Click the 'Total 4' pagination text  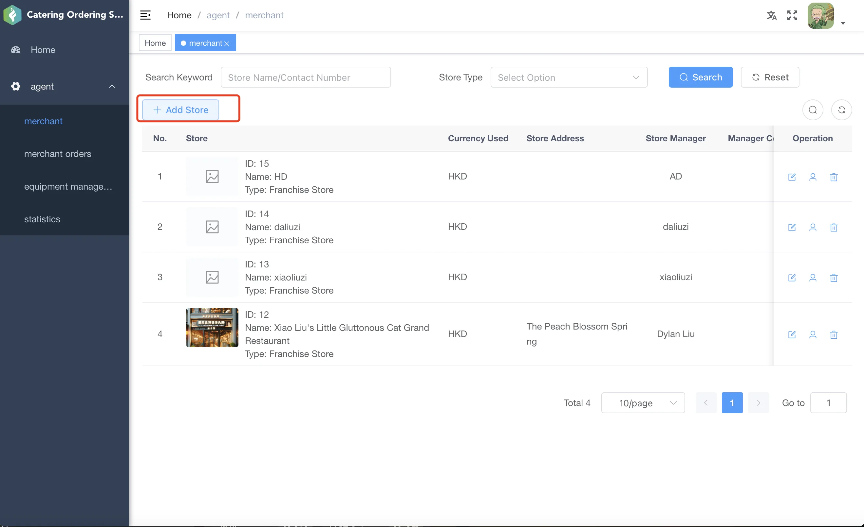click(x=577, y=403)
